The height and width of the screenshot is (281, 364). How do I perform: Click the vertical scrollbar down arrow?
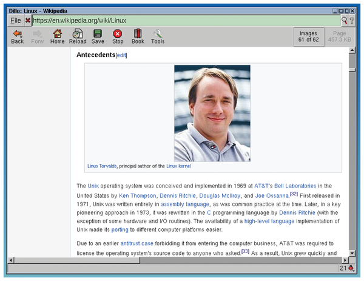352,253
